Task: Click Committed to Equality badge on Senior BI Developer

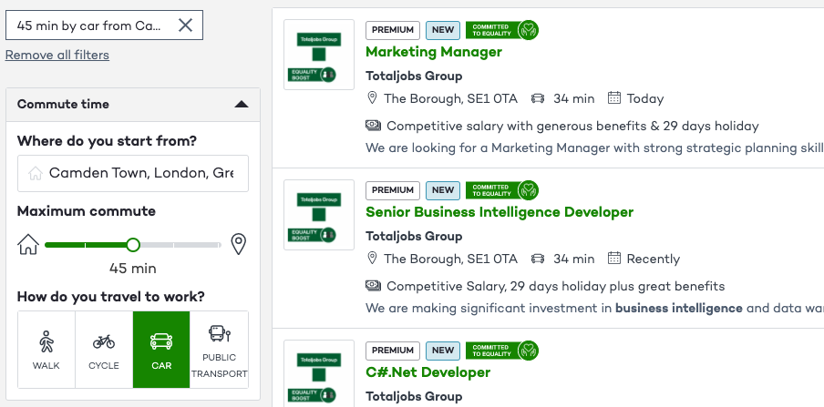Action: (502, 190)
